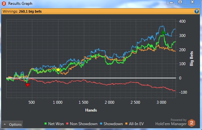Toggle the Non Showdown legend entry
Viewport: 202px width, 130px height.
pos(82,124)
